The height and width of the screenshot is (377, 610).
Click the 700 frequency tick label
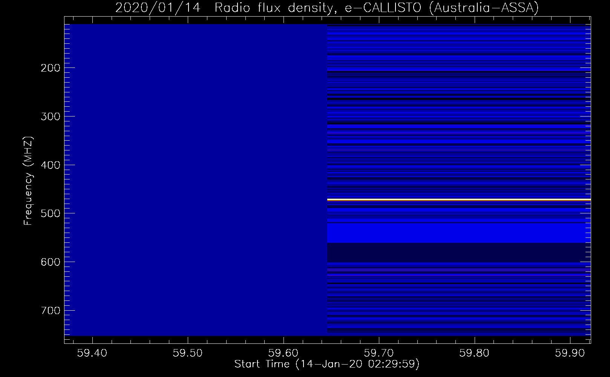(x=50, y=310)
